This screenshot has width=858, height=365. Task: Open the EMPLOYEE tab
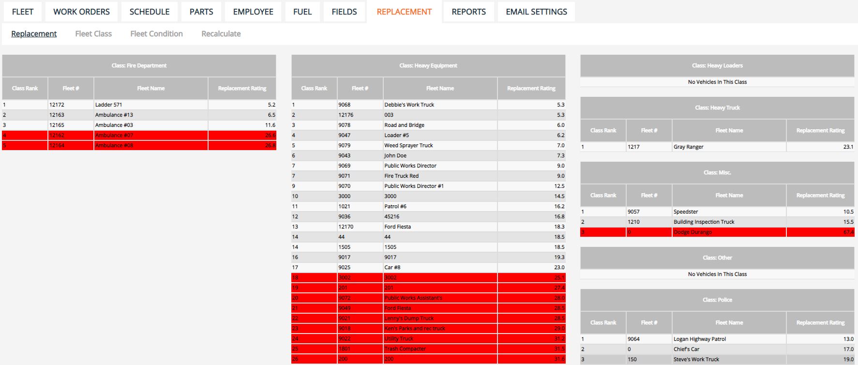pos(253,12)
